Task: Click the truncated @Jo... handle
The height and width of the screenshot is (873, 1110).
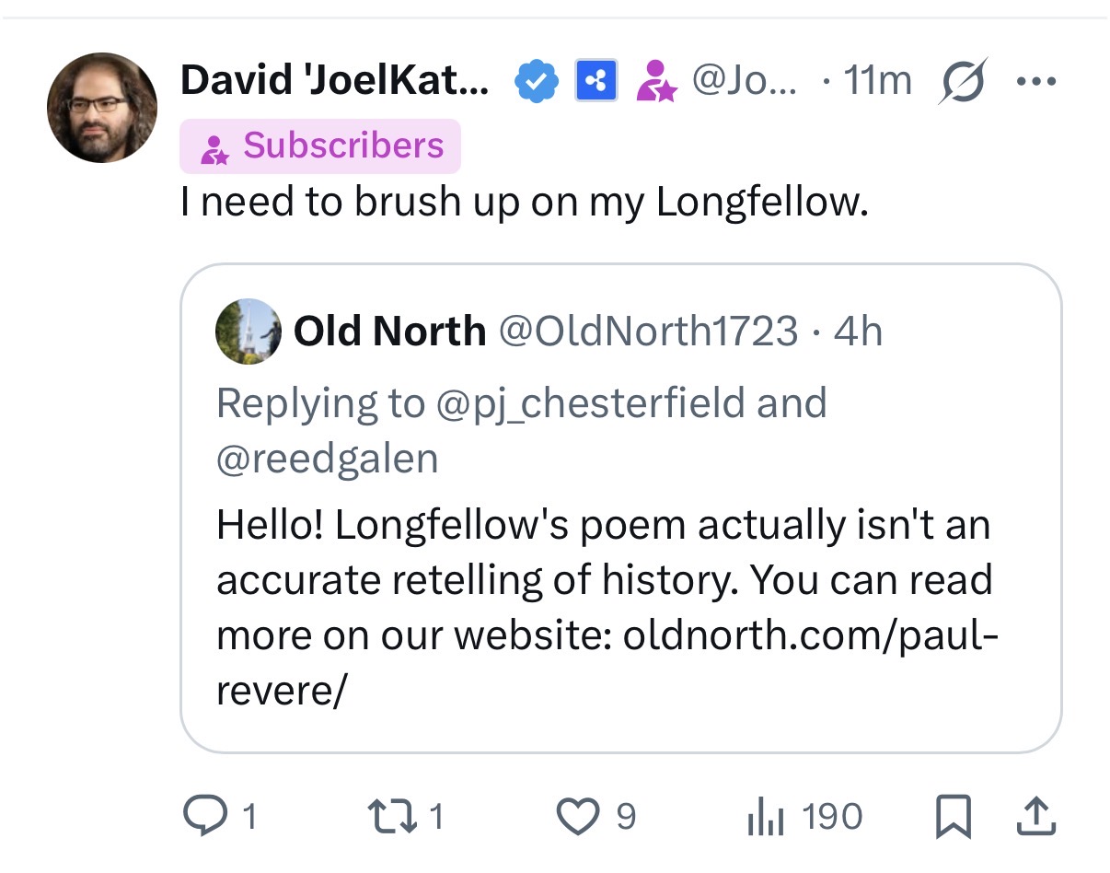Action: [745, 81]
